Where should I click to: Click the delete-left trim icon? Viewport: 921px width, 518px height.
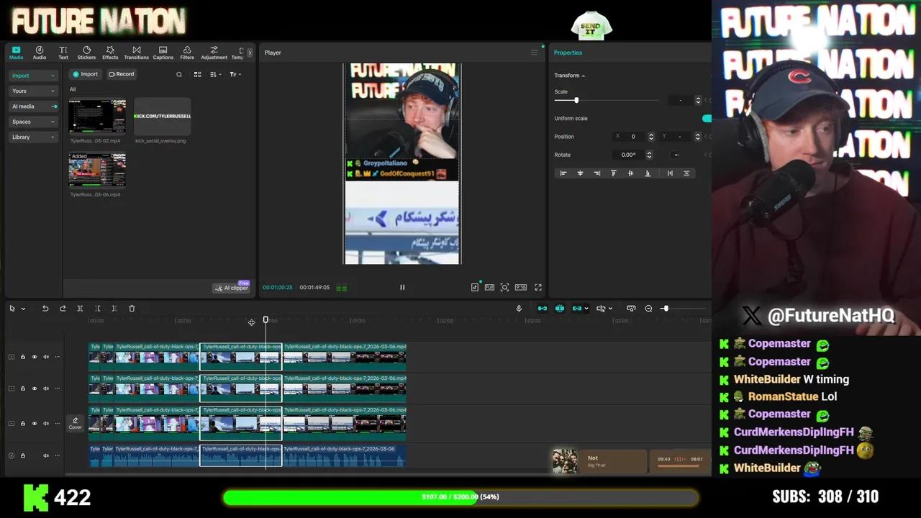(x=97, y=309)
